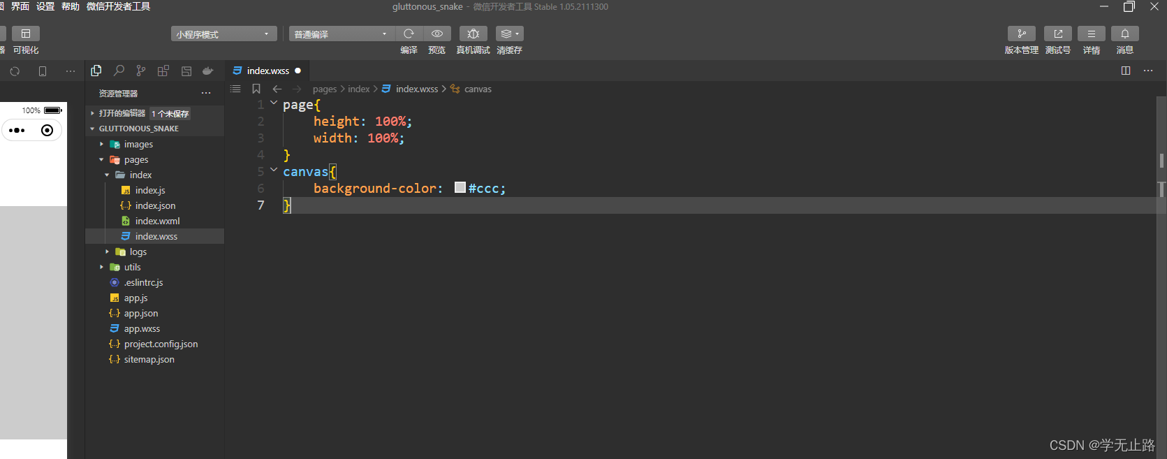This screenshot has width=1167, height=459.
Task: Open clear cache dropdown arrow
Action: [518, 34]
